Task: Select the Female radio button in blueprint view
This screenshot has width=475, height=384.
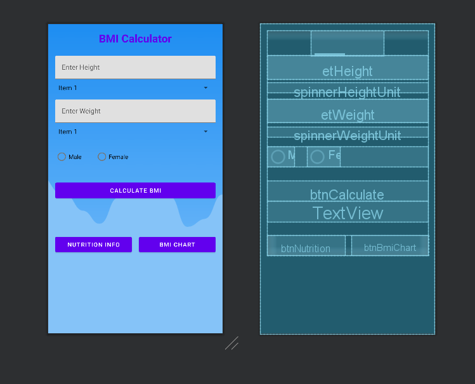Action: click(318, 157)
